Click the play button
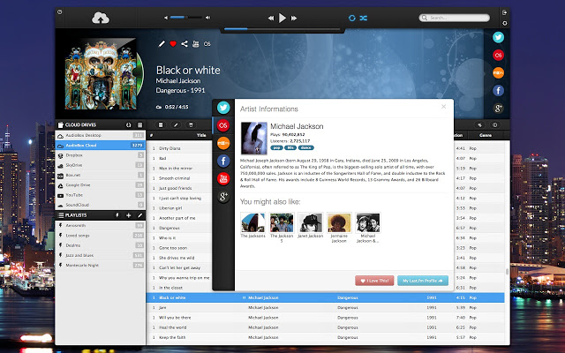 (282, 18)
